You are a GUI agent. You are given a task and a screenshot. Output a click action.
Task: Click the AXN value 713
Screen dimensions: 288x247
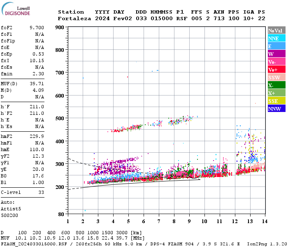click(219, 19)
